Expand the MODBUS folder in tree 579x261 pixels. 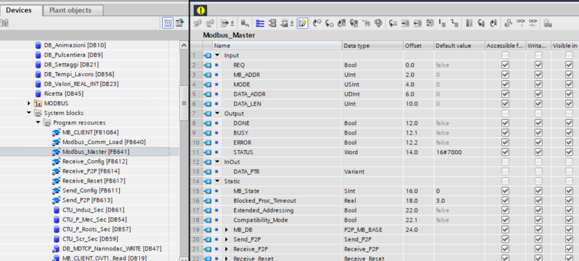(x=29, y=103)
